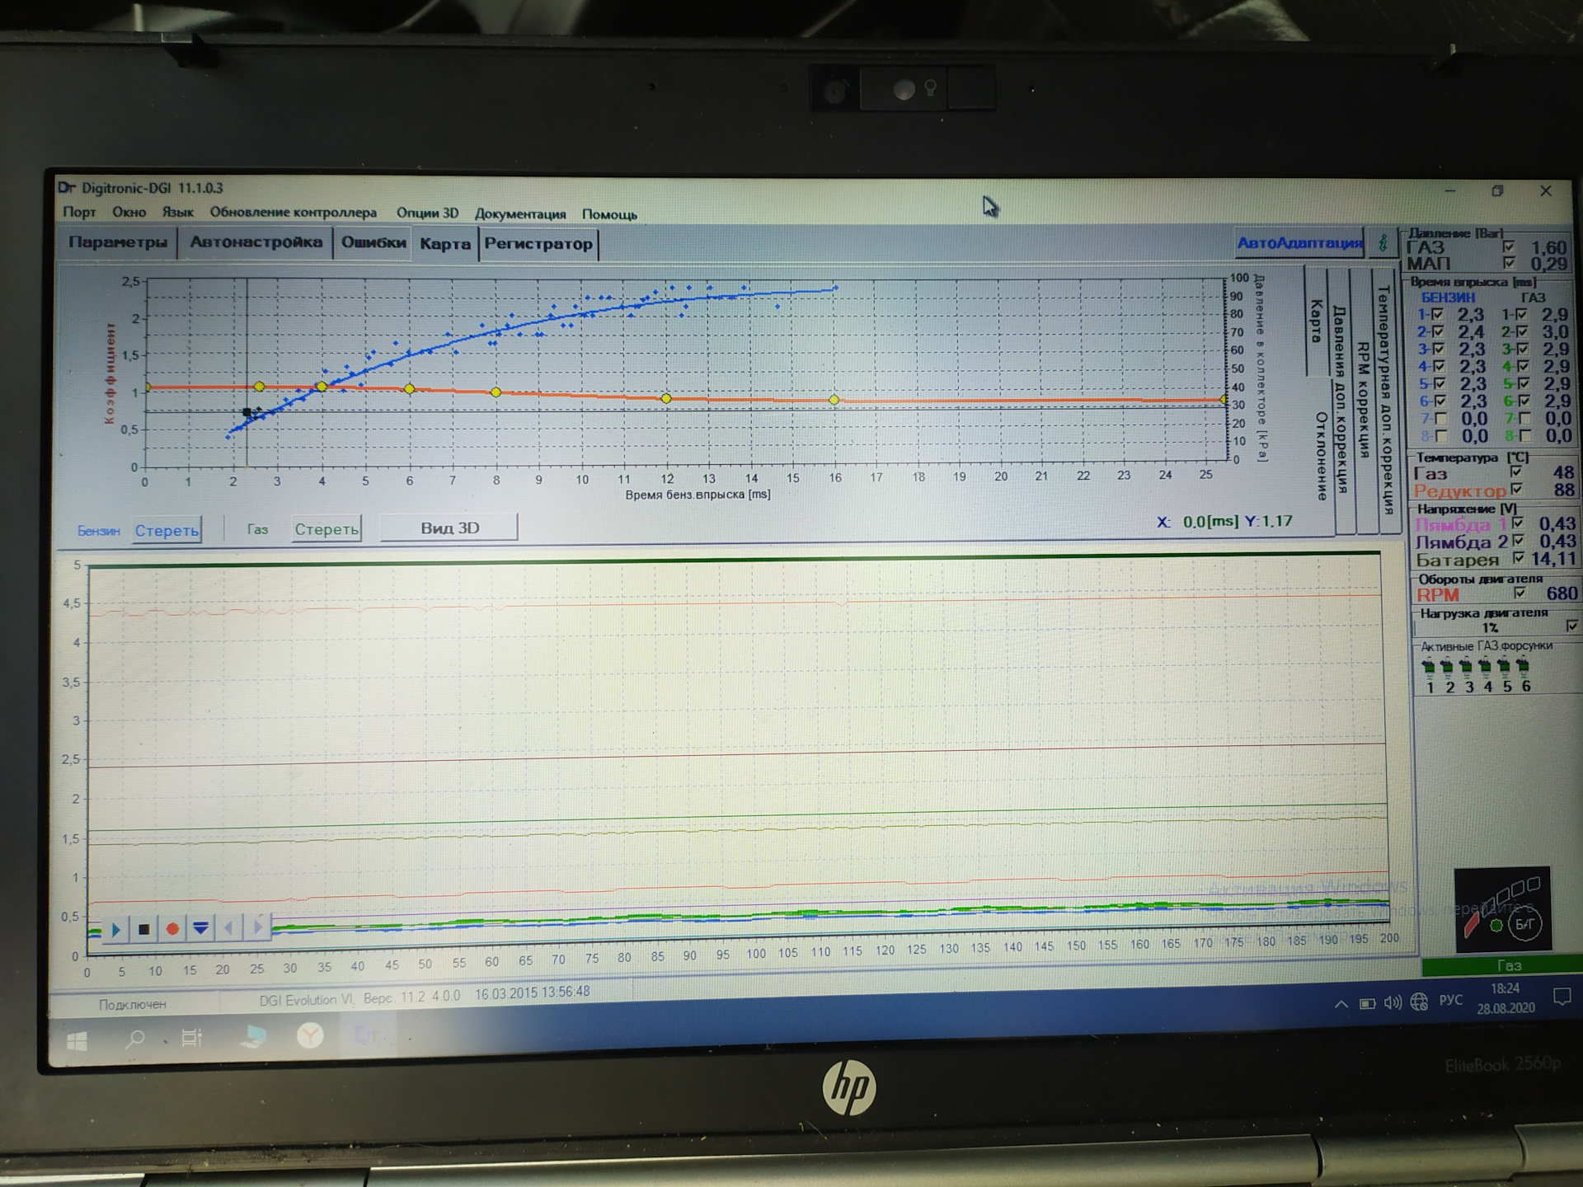This screenshot has height=1187, width=1583.
Task: Click active gas injector icon 2
Action: tap(1448, 666)
